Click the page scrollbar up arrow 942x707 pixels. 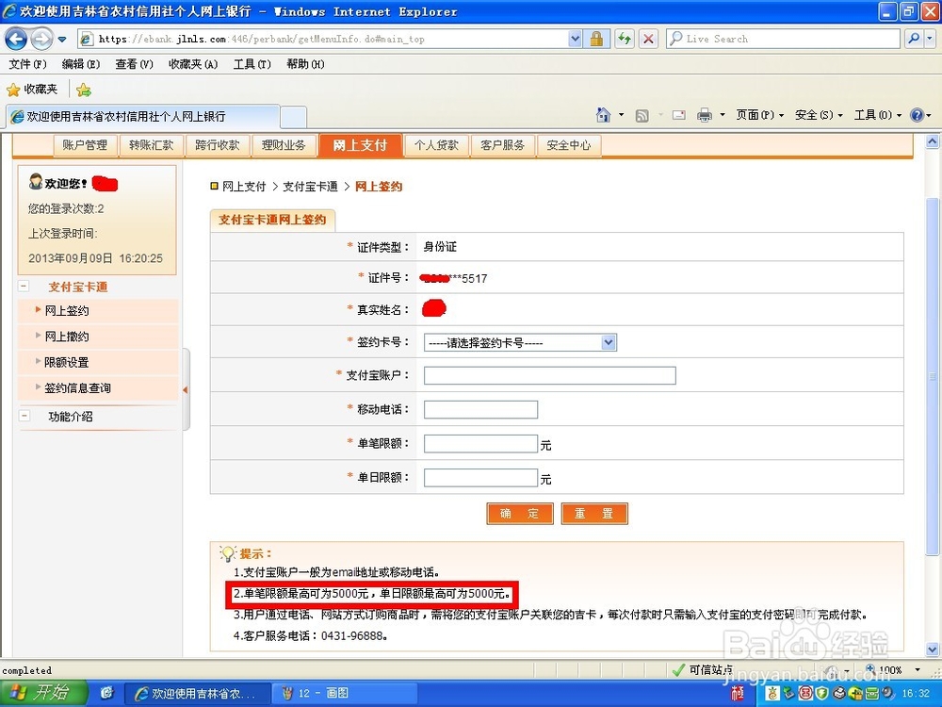[932, 142]
